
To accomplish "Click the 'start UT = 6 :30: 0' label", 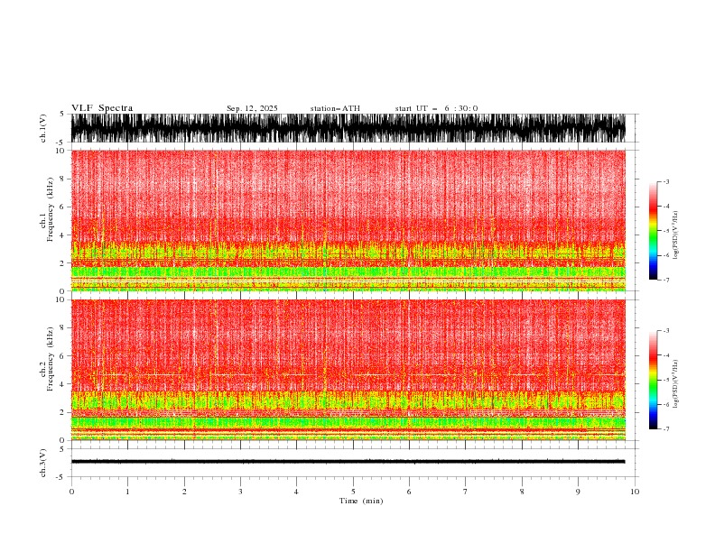I will 436,108.
